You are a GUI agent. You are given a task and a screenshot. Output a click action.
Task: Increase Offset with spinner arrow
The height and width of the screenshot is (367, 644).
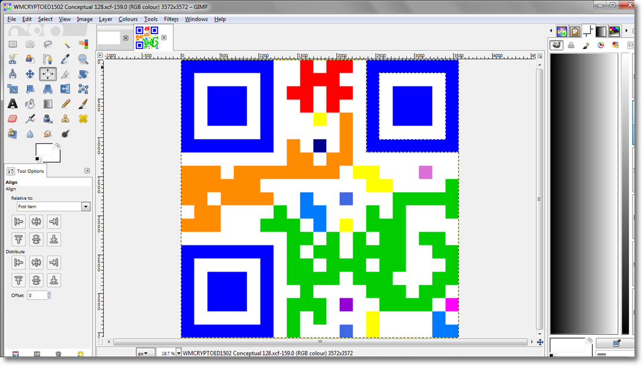point(49,293)
